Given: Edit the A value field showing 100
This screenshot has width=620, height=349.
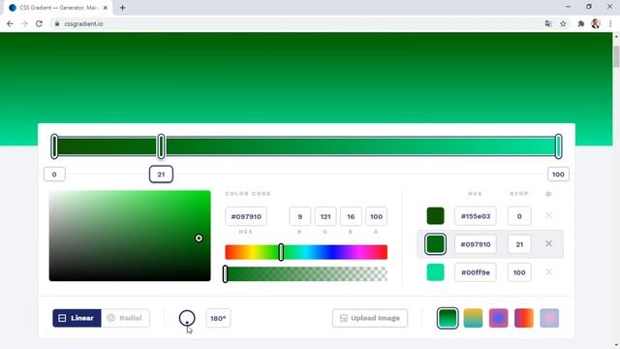Looking at the screenshot, I should click(x=377, y=216).
